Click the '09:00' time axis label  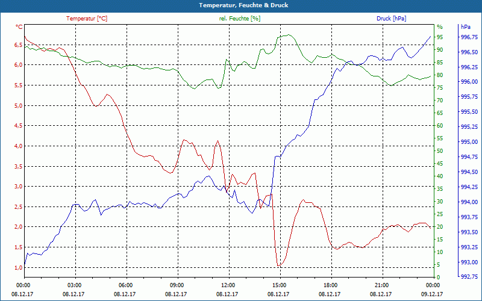tap(176, 285)
